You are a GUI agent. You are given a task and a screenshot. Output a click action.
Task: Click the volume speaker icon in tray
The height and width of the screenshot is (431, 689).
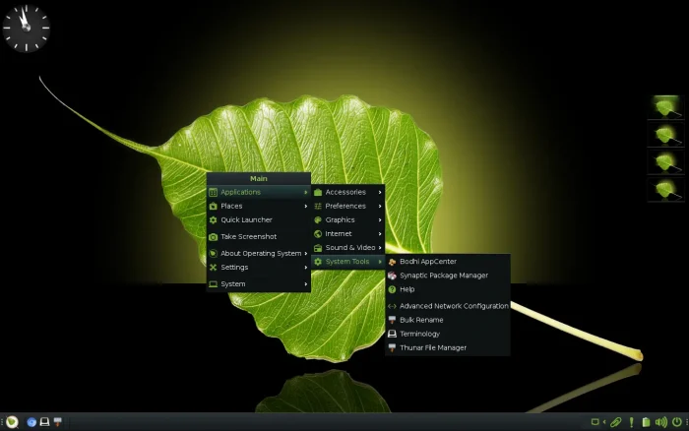[662, 422]
